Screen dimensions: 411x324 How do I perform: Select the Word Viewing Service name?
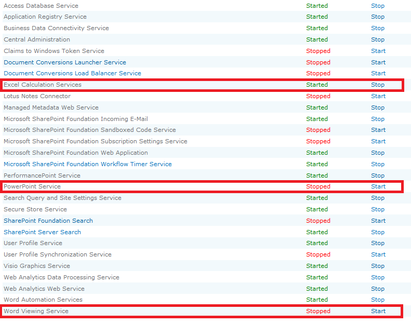coord(36,311)
